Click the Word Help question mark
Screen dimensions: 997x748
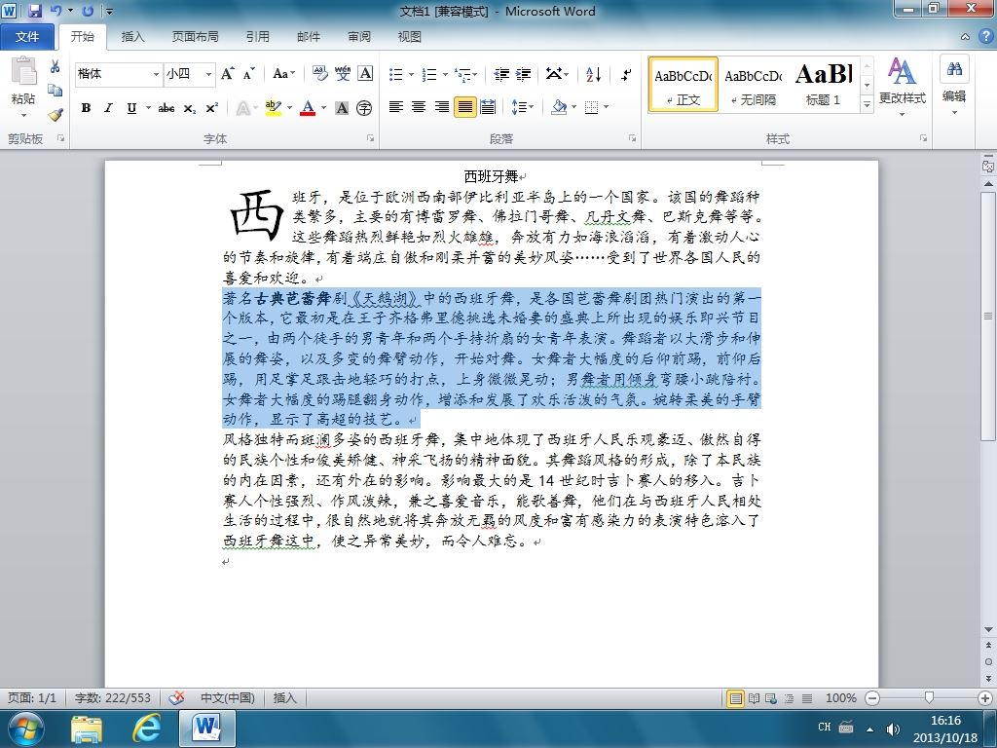click(987, 36)
